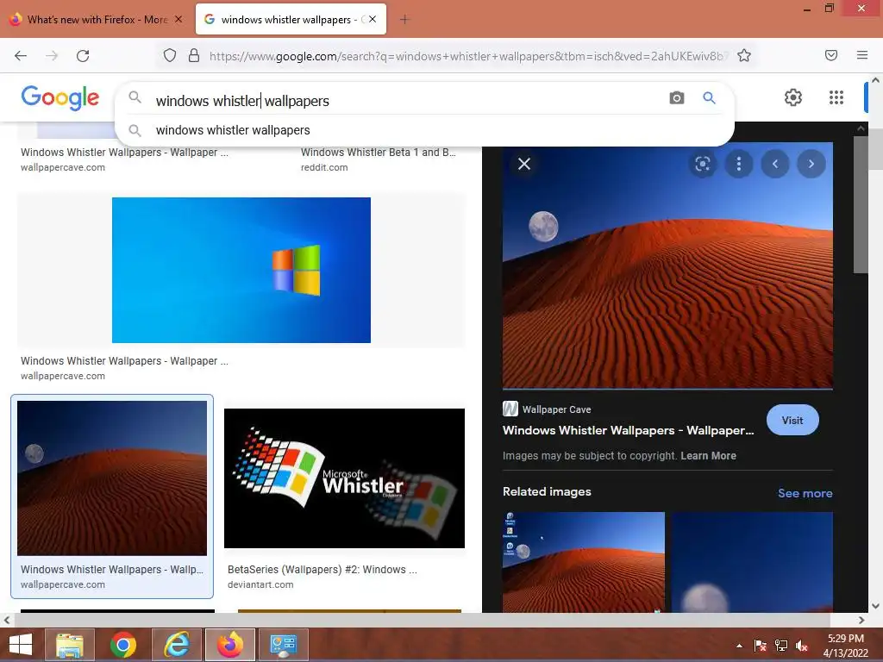Search inside the image with the Lens icon

click(702, 164)
